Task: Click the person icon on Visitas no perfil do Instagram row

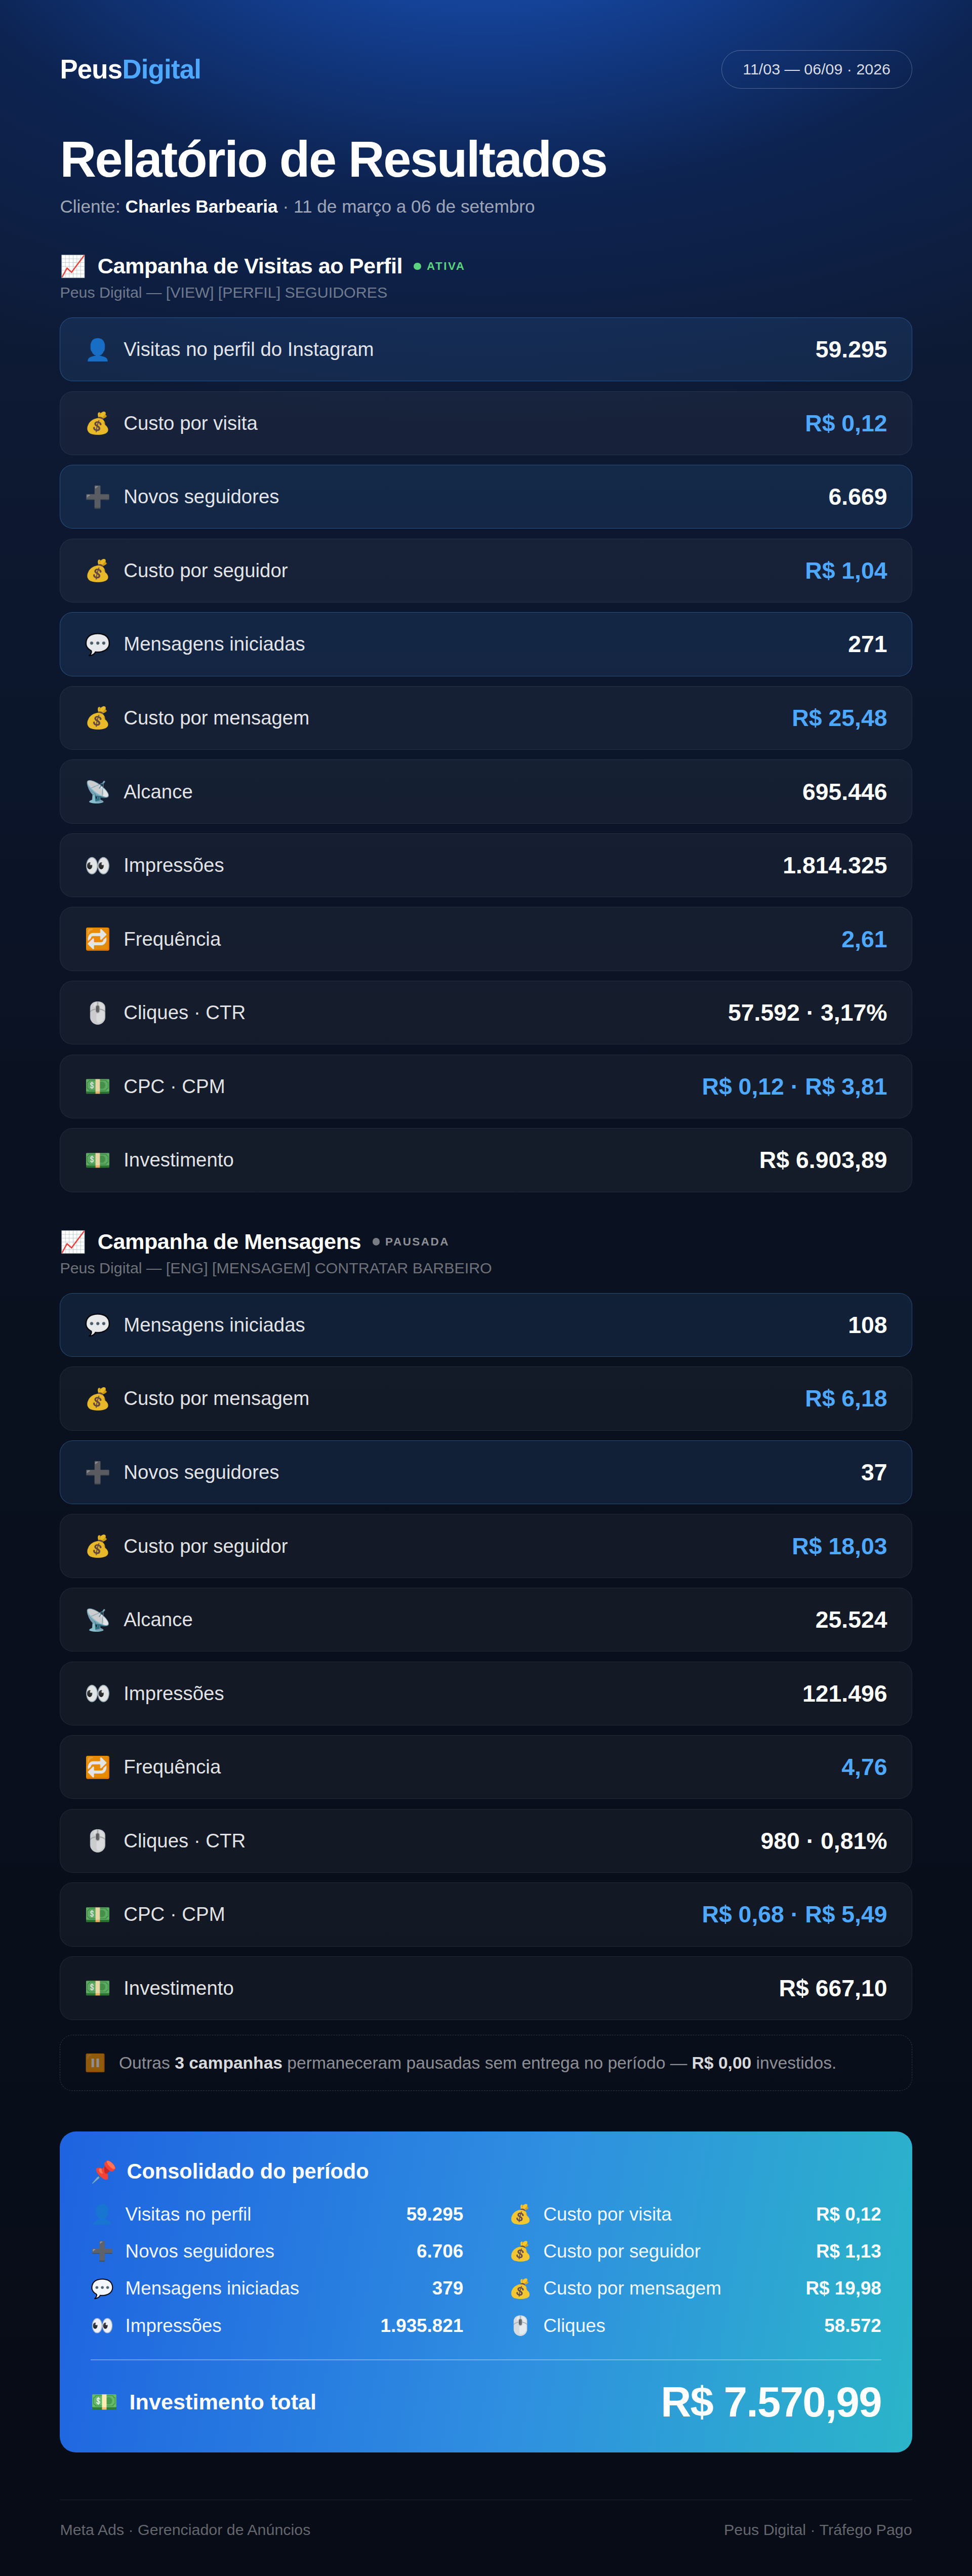Action: click(97, 349)
